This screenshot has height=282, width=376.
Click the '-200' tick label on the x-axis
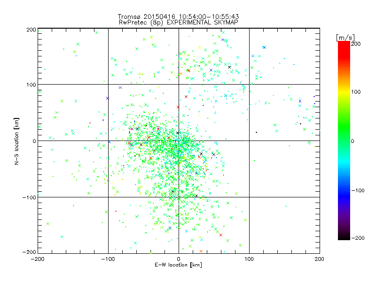click(38, 259)
